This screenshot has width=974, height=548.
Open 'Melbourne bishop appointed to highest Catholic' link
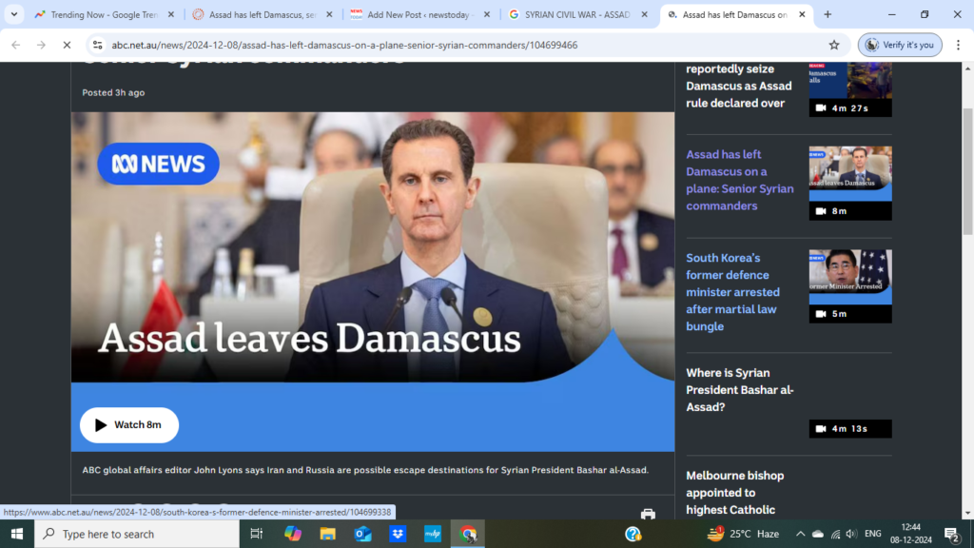click(x=735, y=493)
